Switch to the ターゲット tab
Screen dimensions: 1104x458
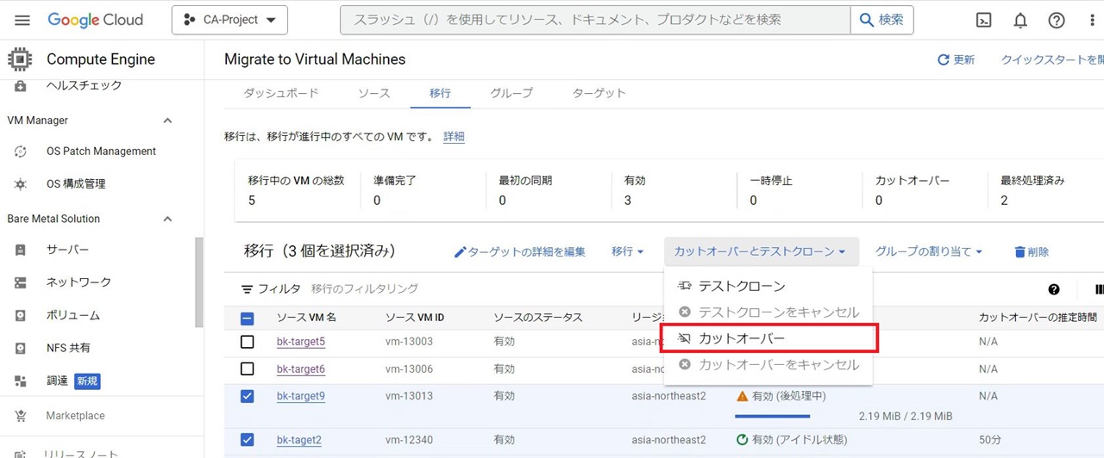pos(599,93)
